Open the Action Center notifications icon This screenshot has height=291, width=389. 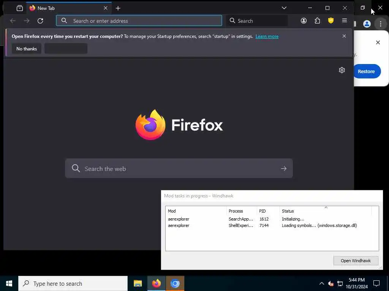(376, 283)
